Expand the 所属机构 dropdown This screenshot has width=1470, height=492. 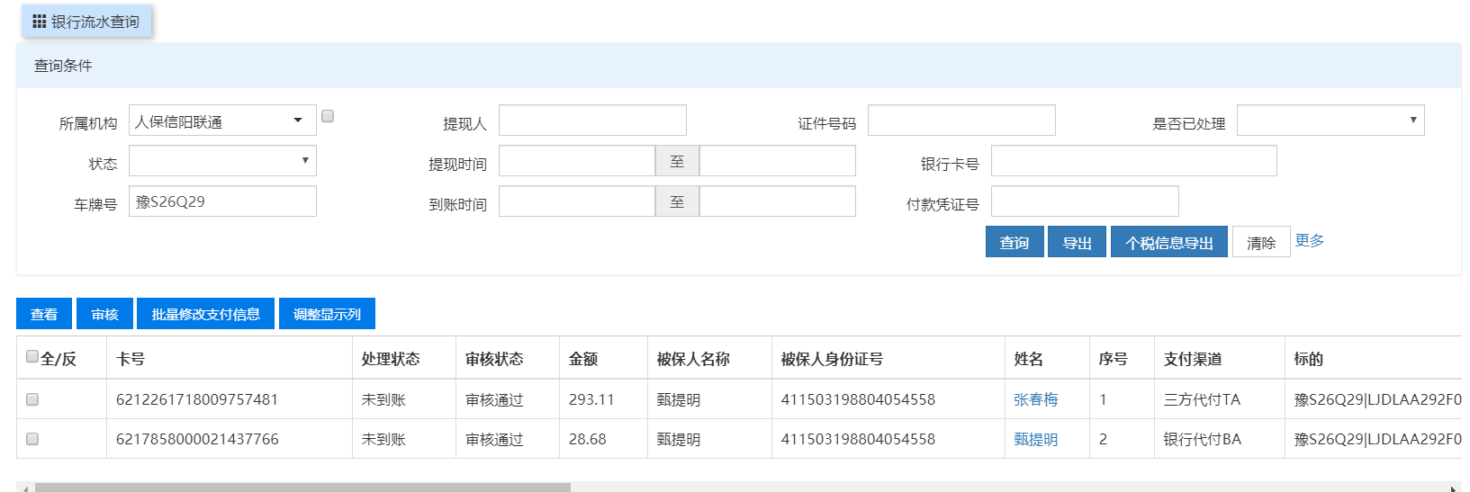(222, 121)
